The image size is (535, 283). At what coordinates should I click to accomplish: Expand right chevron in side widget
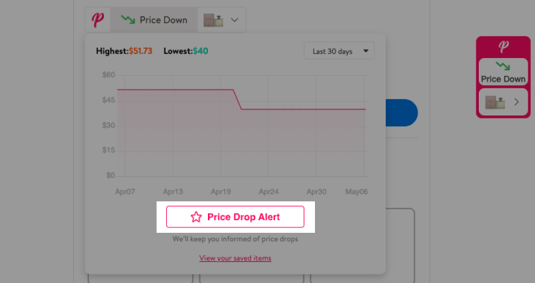click(x=517, y=102)
